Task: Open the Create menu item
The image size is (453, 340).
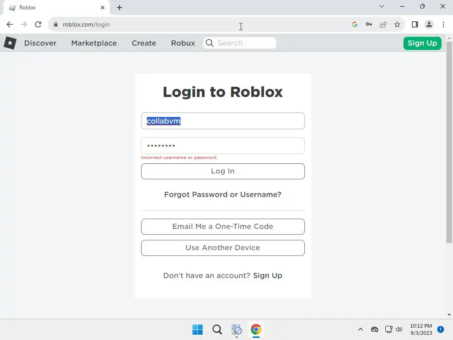Action: coord(144,43)
